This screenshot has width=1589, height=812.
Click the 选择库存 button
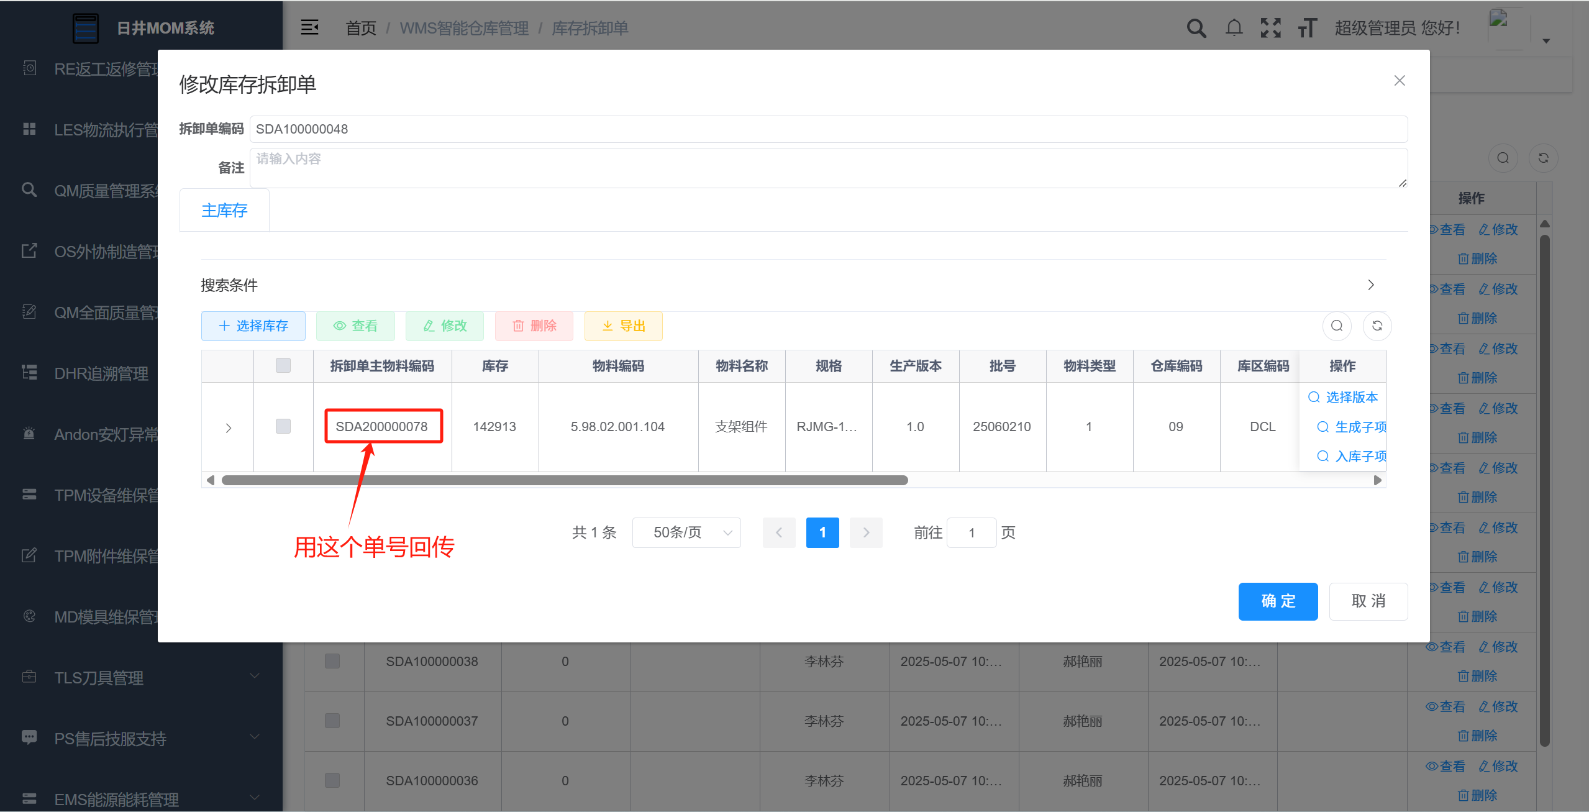(x=253, y=326)
